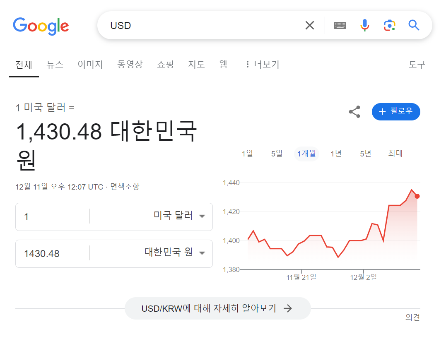Viewport: 446px width, 339px height.
Task: Click the 1,380 value on the chart axis
Action: pyautogui.click(x=231, y=269)
